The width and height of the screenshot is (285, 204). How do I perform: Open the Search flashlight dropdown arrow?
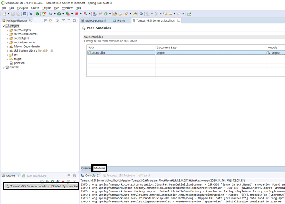tap(130, 14)
